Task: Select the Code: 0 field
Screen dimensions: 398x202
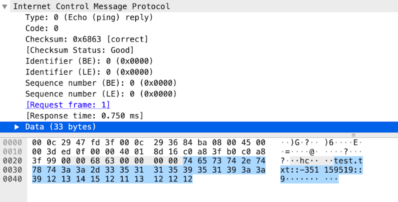Action: [42, 28]
